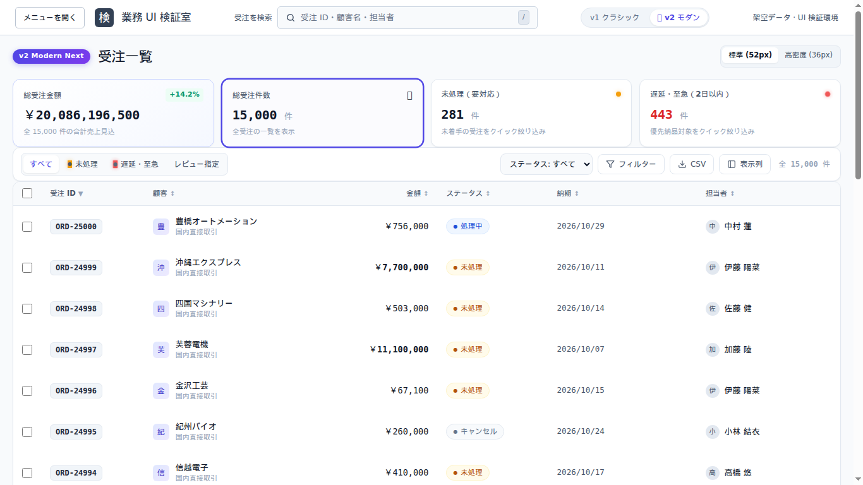Image resolution: width=863 pixels, height=485 pixels.
Task: Open the 未処理（要対応） summary card
Action: tap(531, 113)
